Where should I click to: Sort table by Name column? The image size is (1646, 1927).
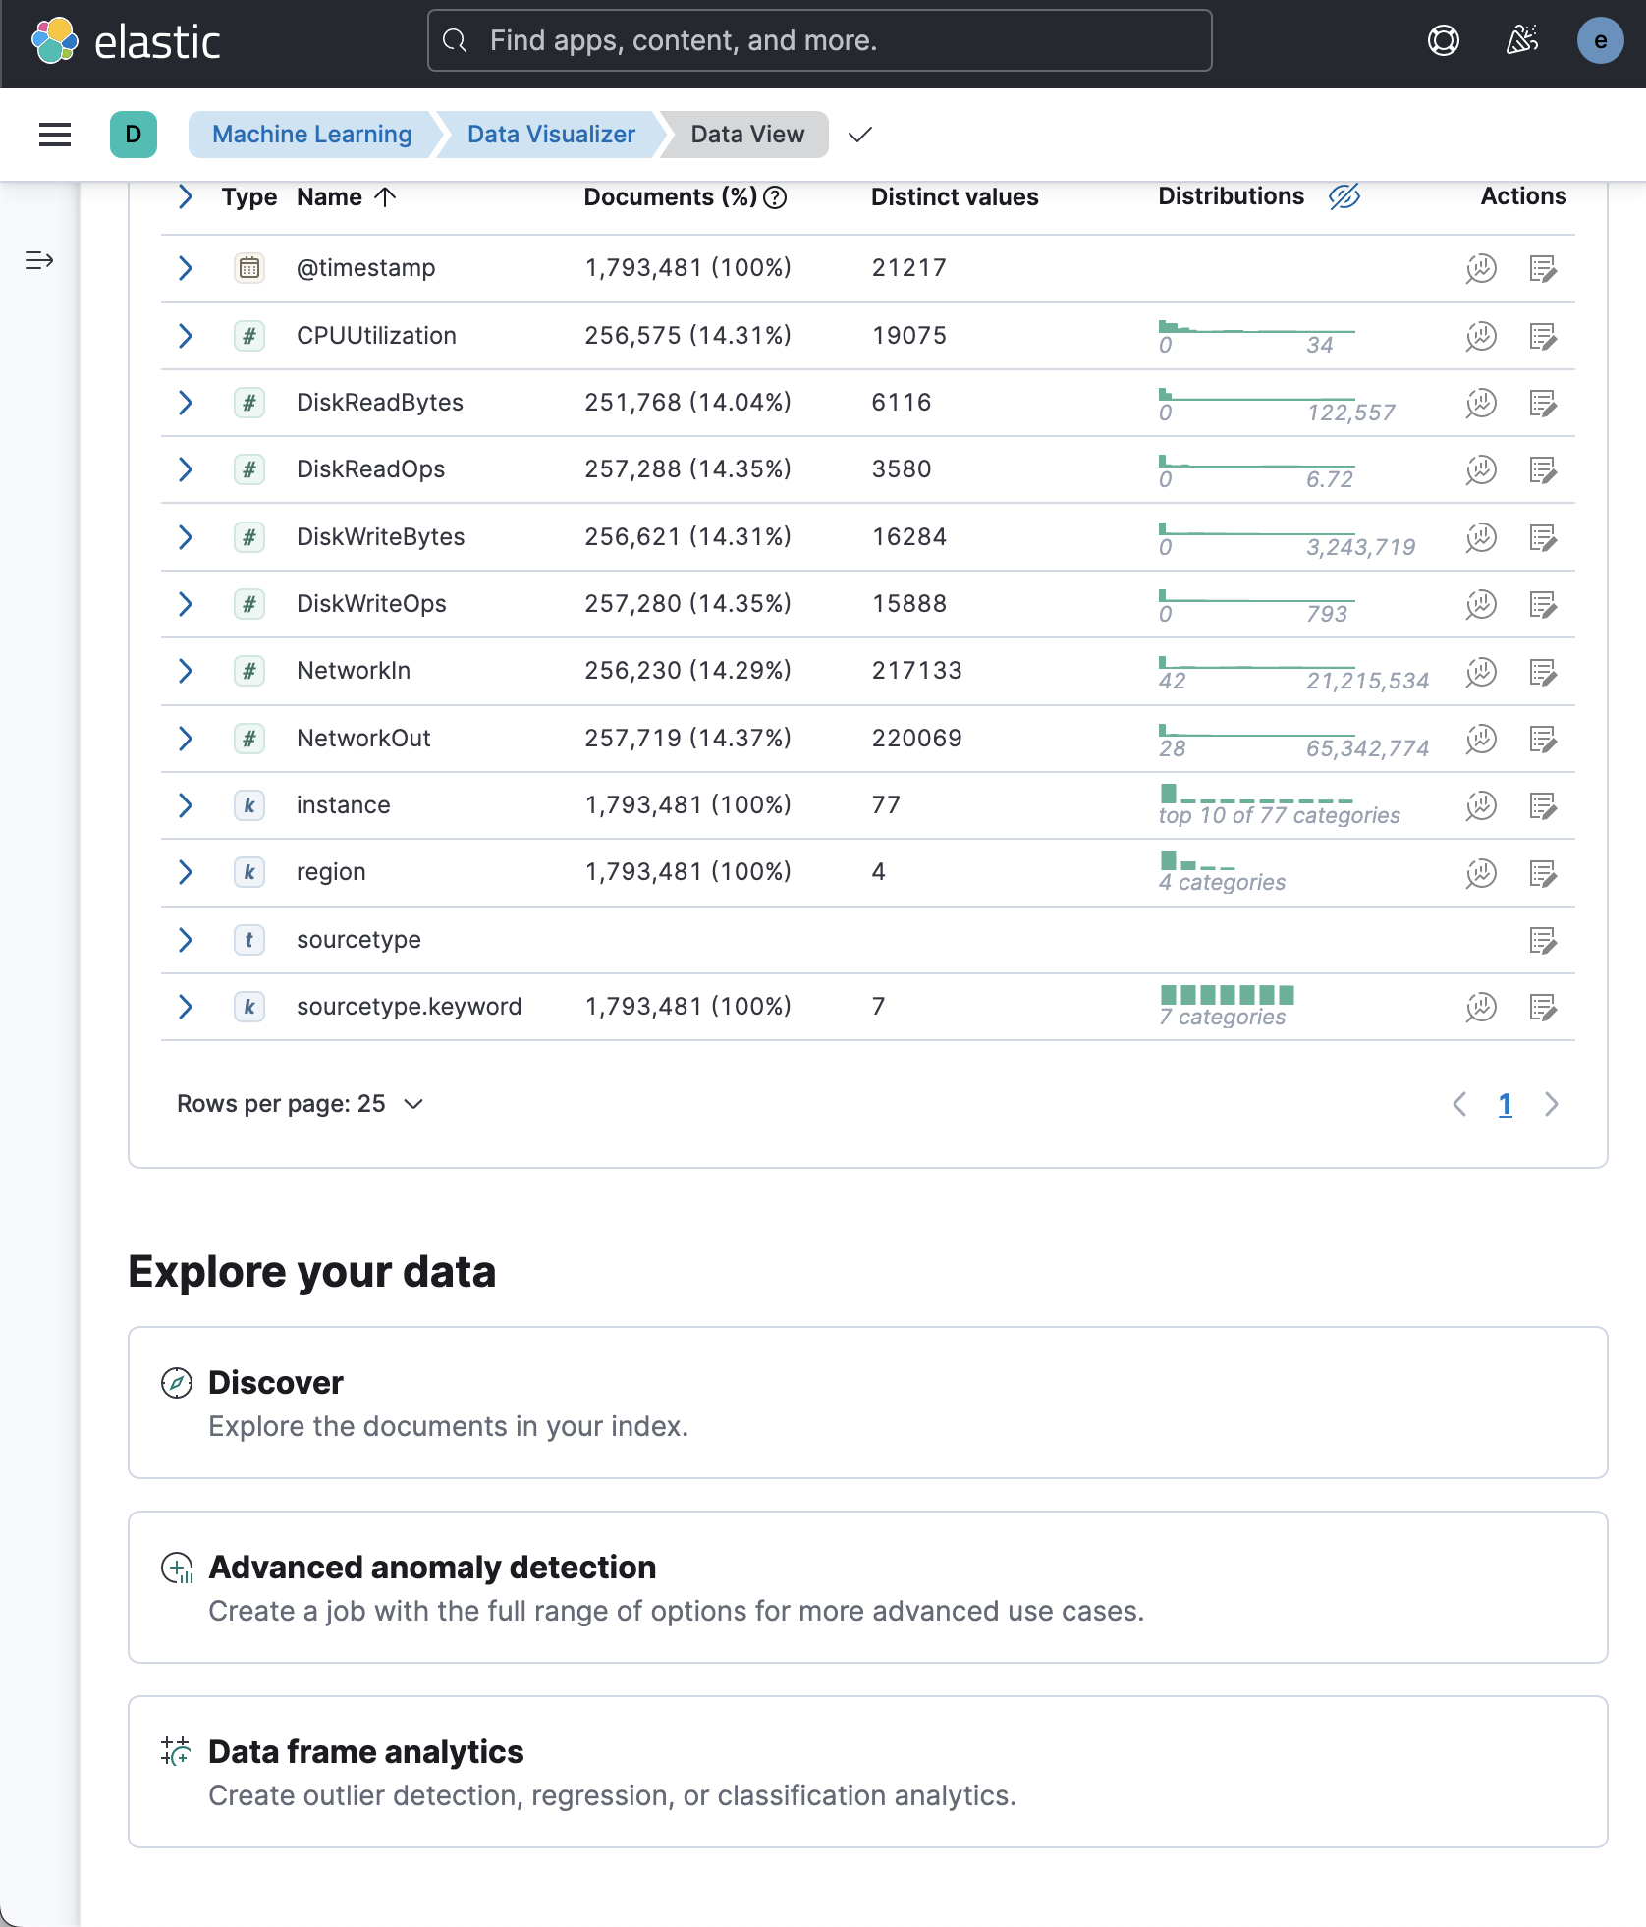tap(346, 197)
